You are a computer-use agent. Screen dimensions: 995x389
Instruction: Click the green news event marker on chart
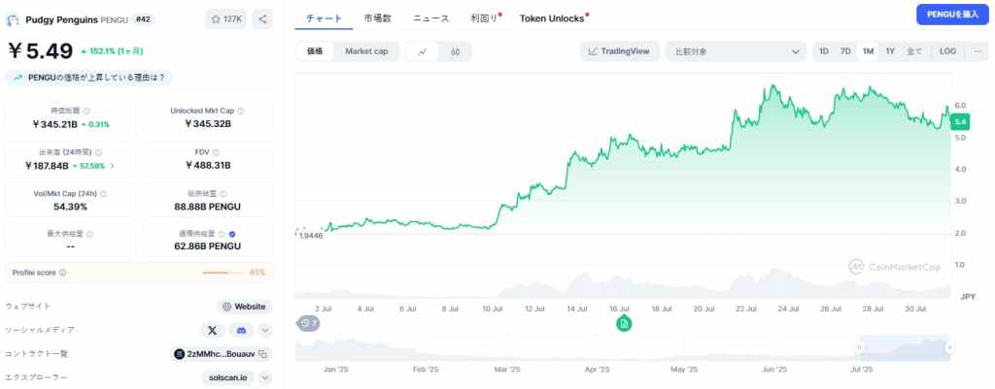(x=624, y=323)
